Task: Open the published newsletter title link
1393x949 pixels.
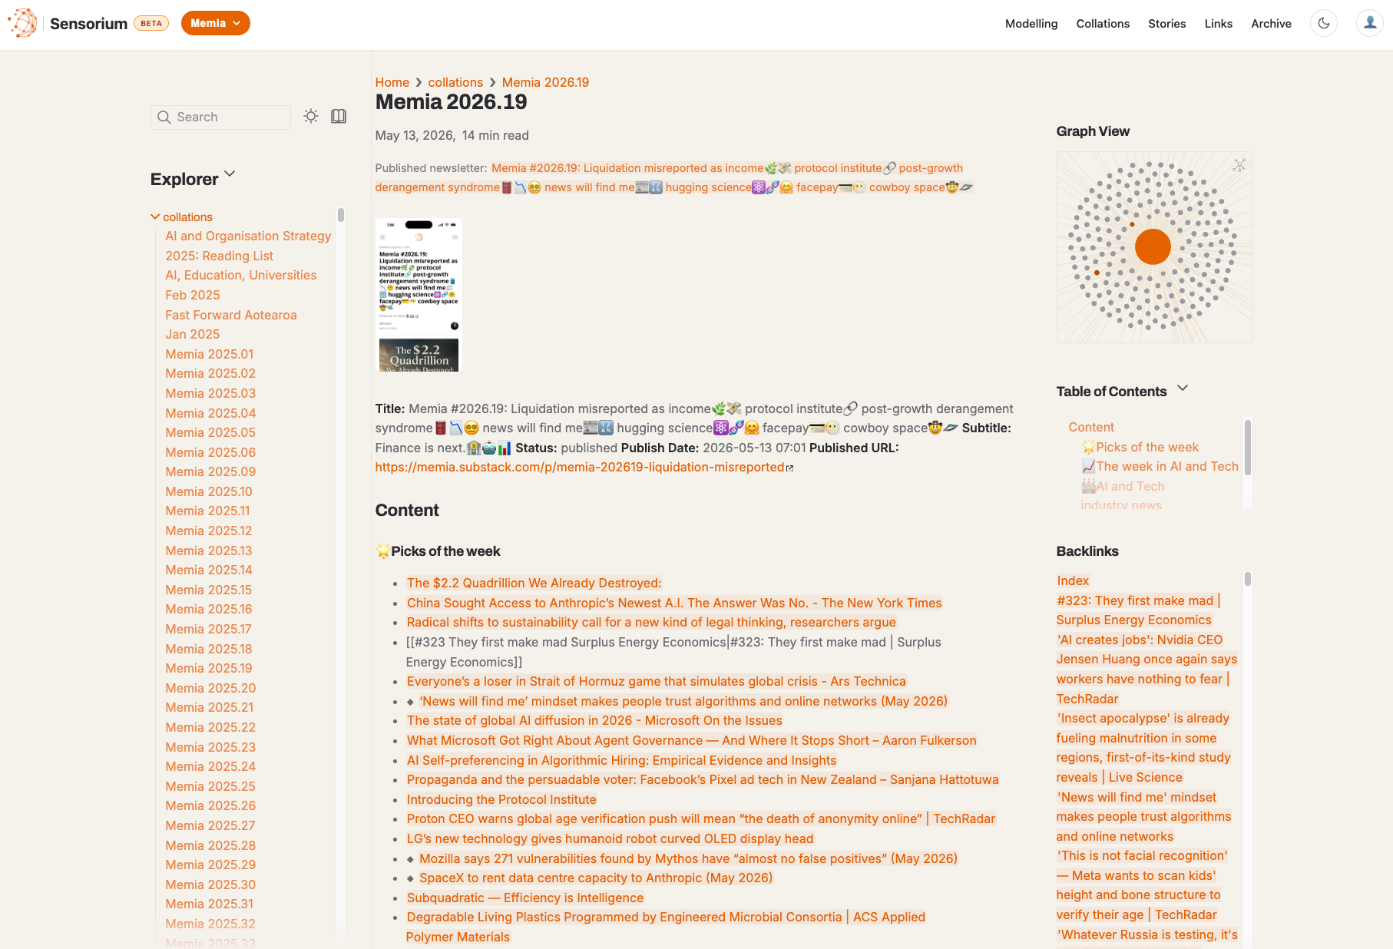Action: [x=674, y=177]
